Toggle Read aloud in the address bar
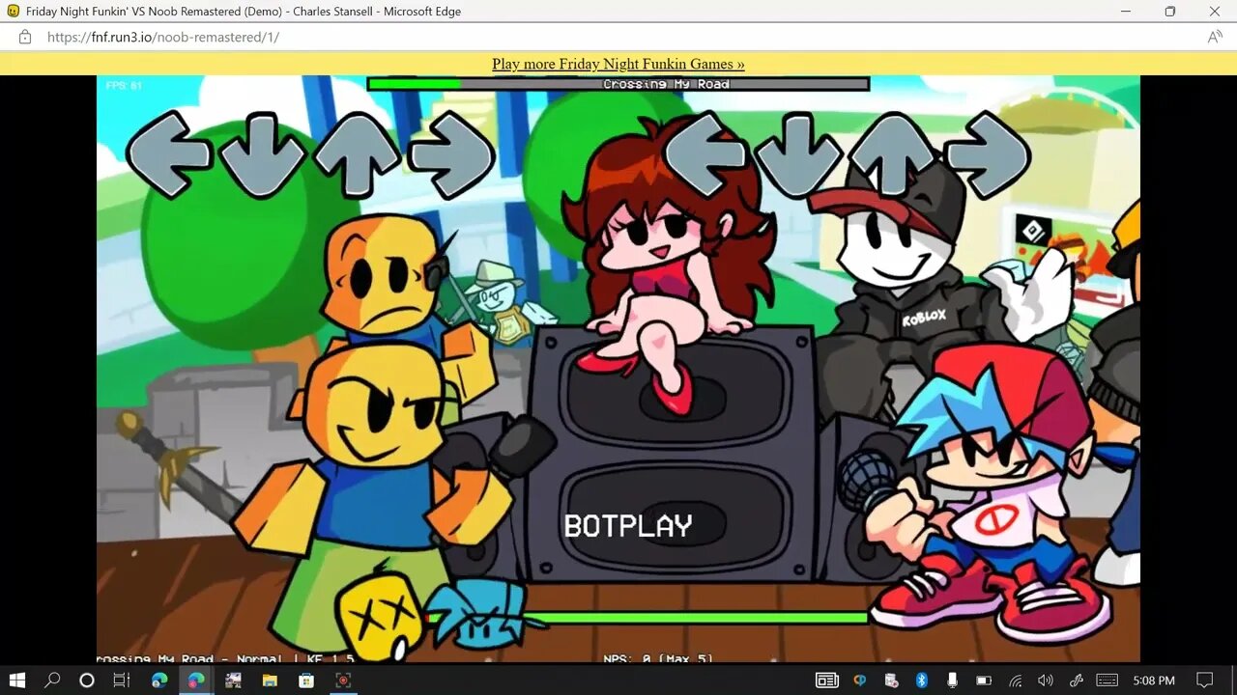 (1215, 37)
